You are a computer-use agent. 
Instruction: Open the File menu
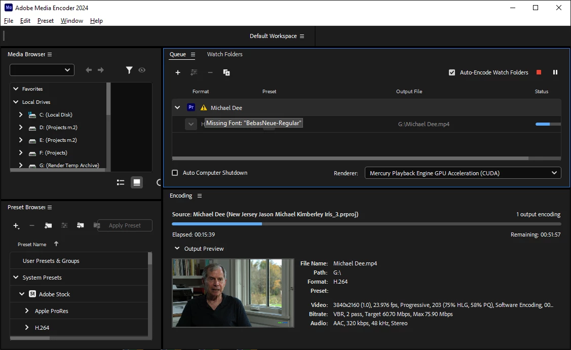9,21
